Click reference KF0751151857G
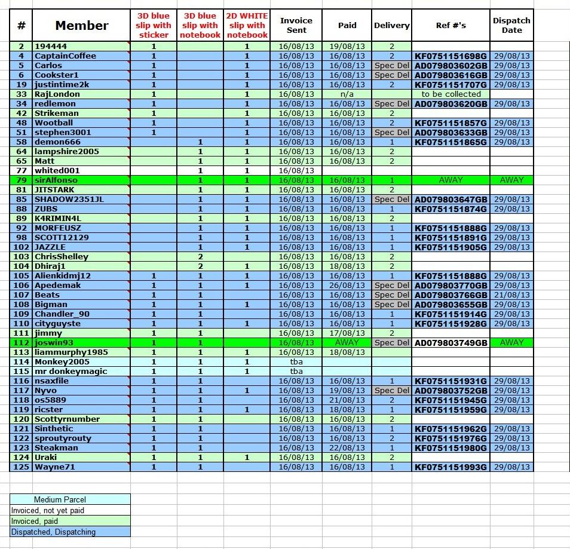Screen dimensions: 570x549 pyautogui.click(x=451, y=123)
